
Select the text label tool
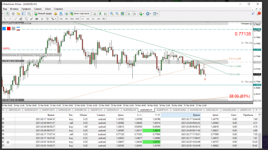[47, 19]
